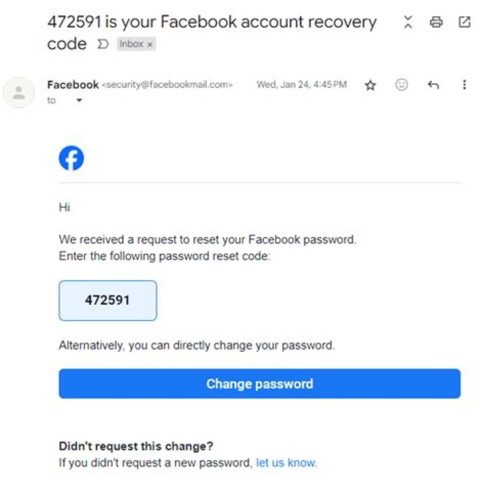Click the Facebook logo in the email body
The image size is (485, 498).
pos(71,158)
